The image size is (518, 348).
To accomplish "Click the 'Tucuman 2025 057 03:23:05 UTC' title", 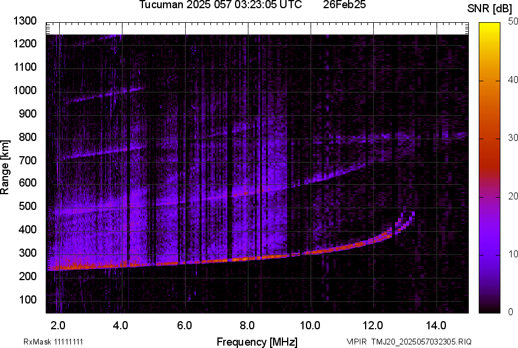I will pos(220,5).
